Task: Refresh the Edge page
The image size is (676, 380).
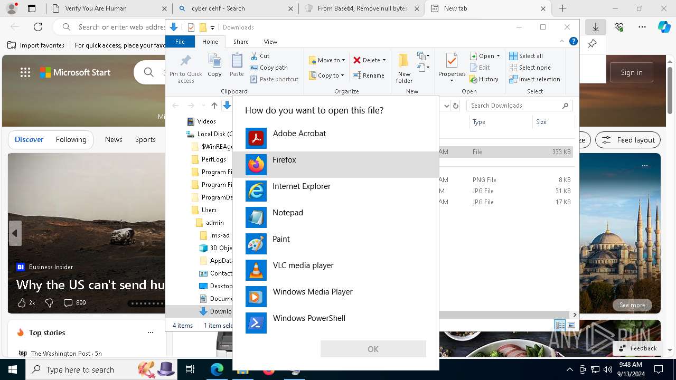Action: (x=38, y=27)
